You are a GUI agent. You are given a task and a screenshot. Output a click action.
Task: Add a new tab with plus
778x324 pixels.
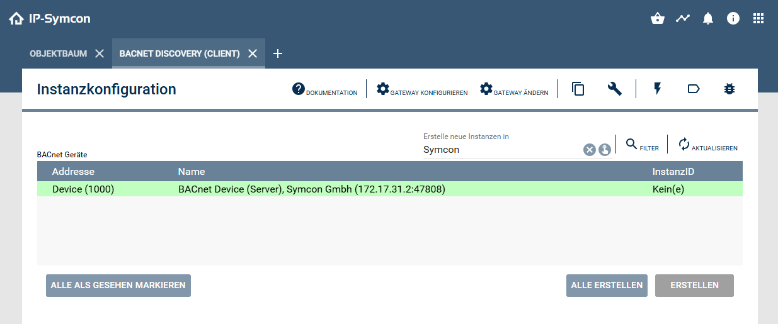(x=278, y=53)
